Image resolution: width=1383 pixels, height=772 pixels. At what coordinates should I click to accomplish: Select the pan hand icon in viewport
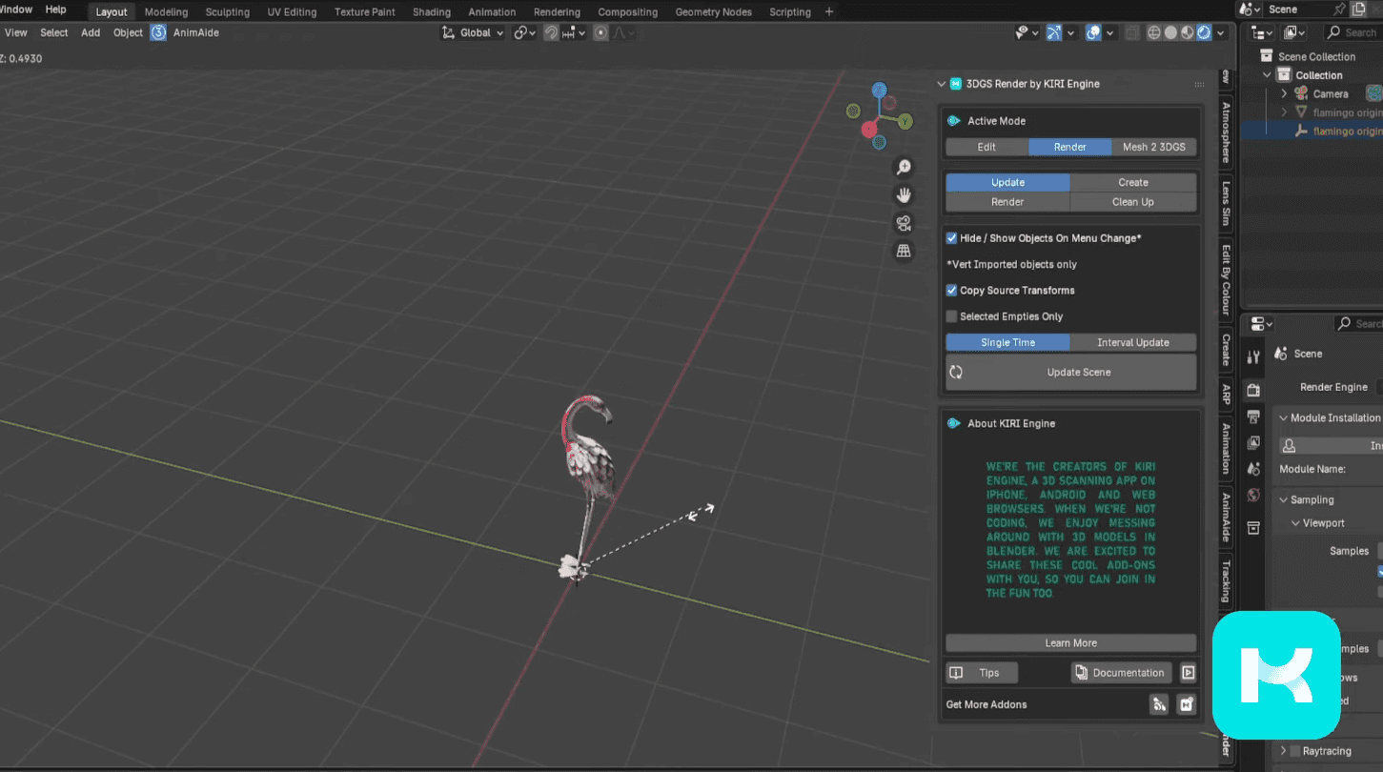pyautogui.click(x=903, y=195)
